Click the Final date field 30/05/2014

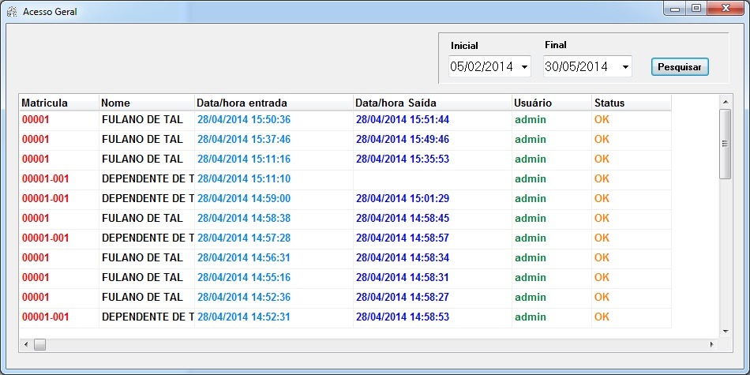[x=576, y=67]
